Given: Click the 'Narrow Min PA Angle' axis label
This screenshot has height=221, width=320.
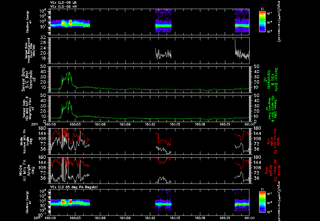Looking at the screenshot, I should pyautogui.click(x=26, y=141).
